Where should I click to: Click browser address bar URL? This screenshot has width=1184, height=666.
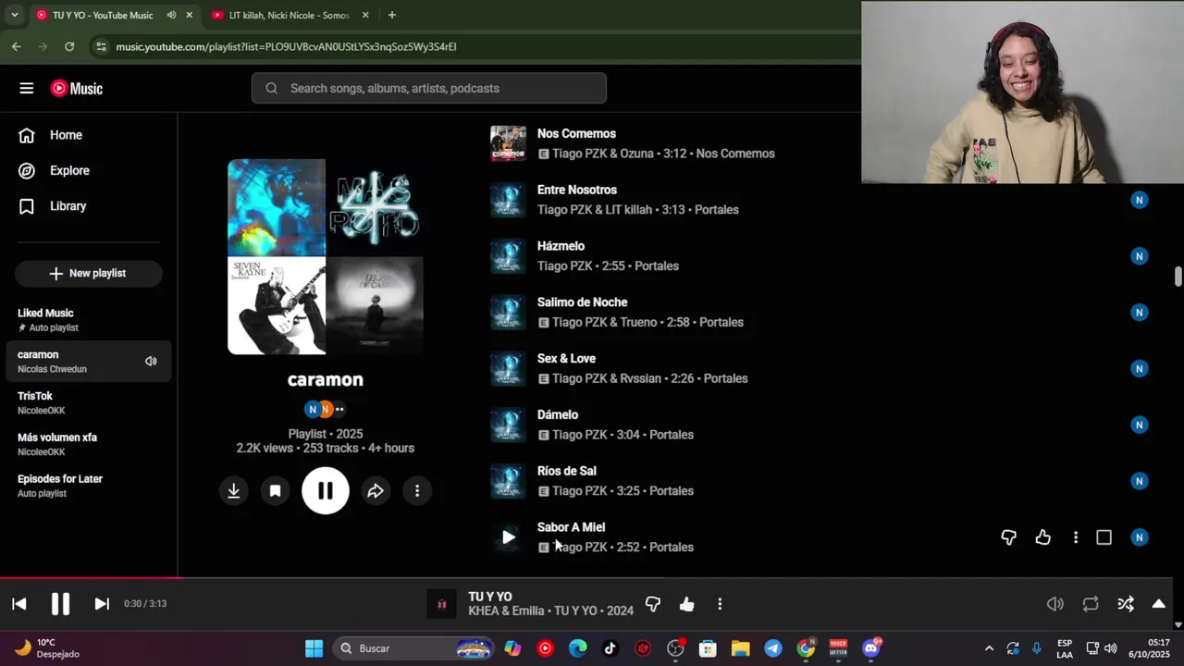[286, 46]
